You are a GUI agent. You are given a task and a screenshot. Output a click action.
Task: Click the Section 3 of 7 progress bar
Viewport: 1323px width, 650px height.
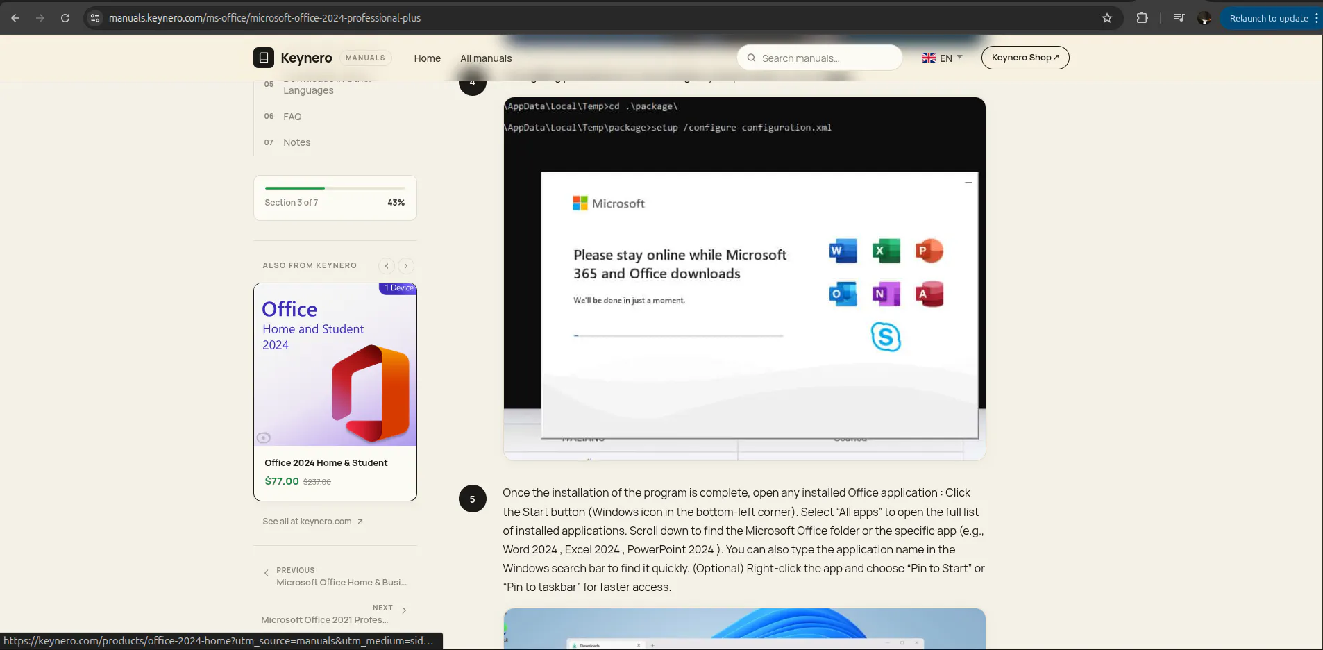point(335,188)
